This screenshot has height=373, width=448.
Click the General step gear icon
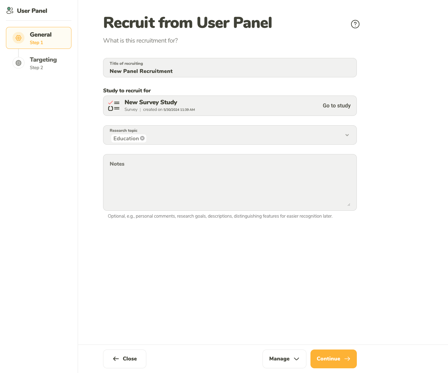point(18,38)
